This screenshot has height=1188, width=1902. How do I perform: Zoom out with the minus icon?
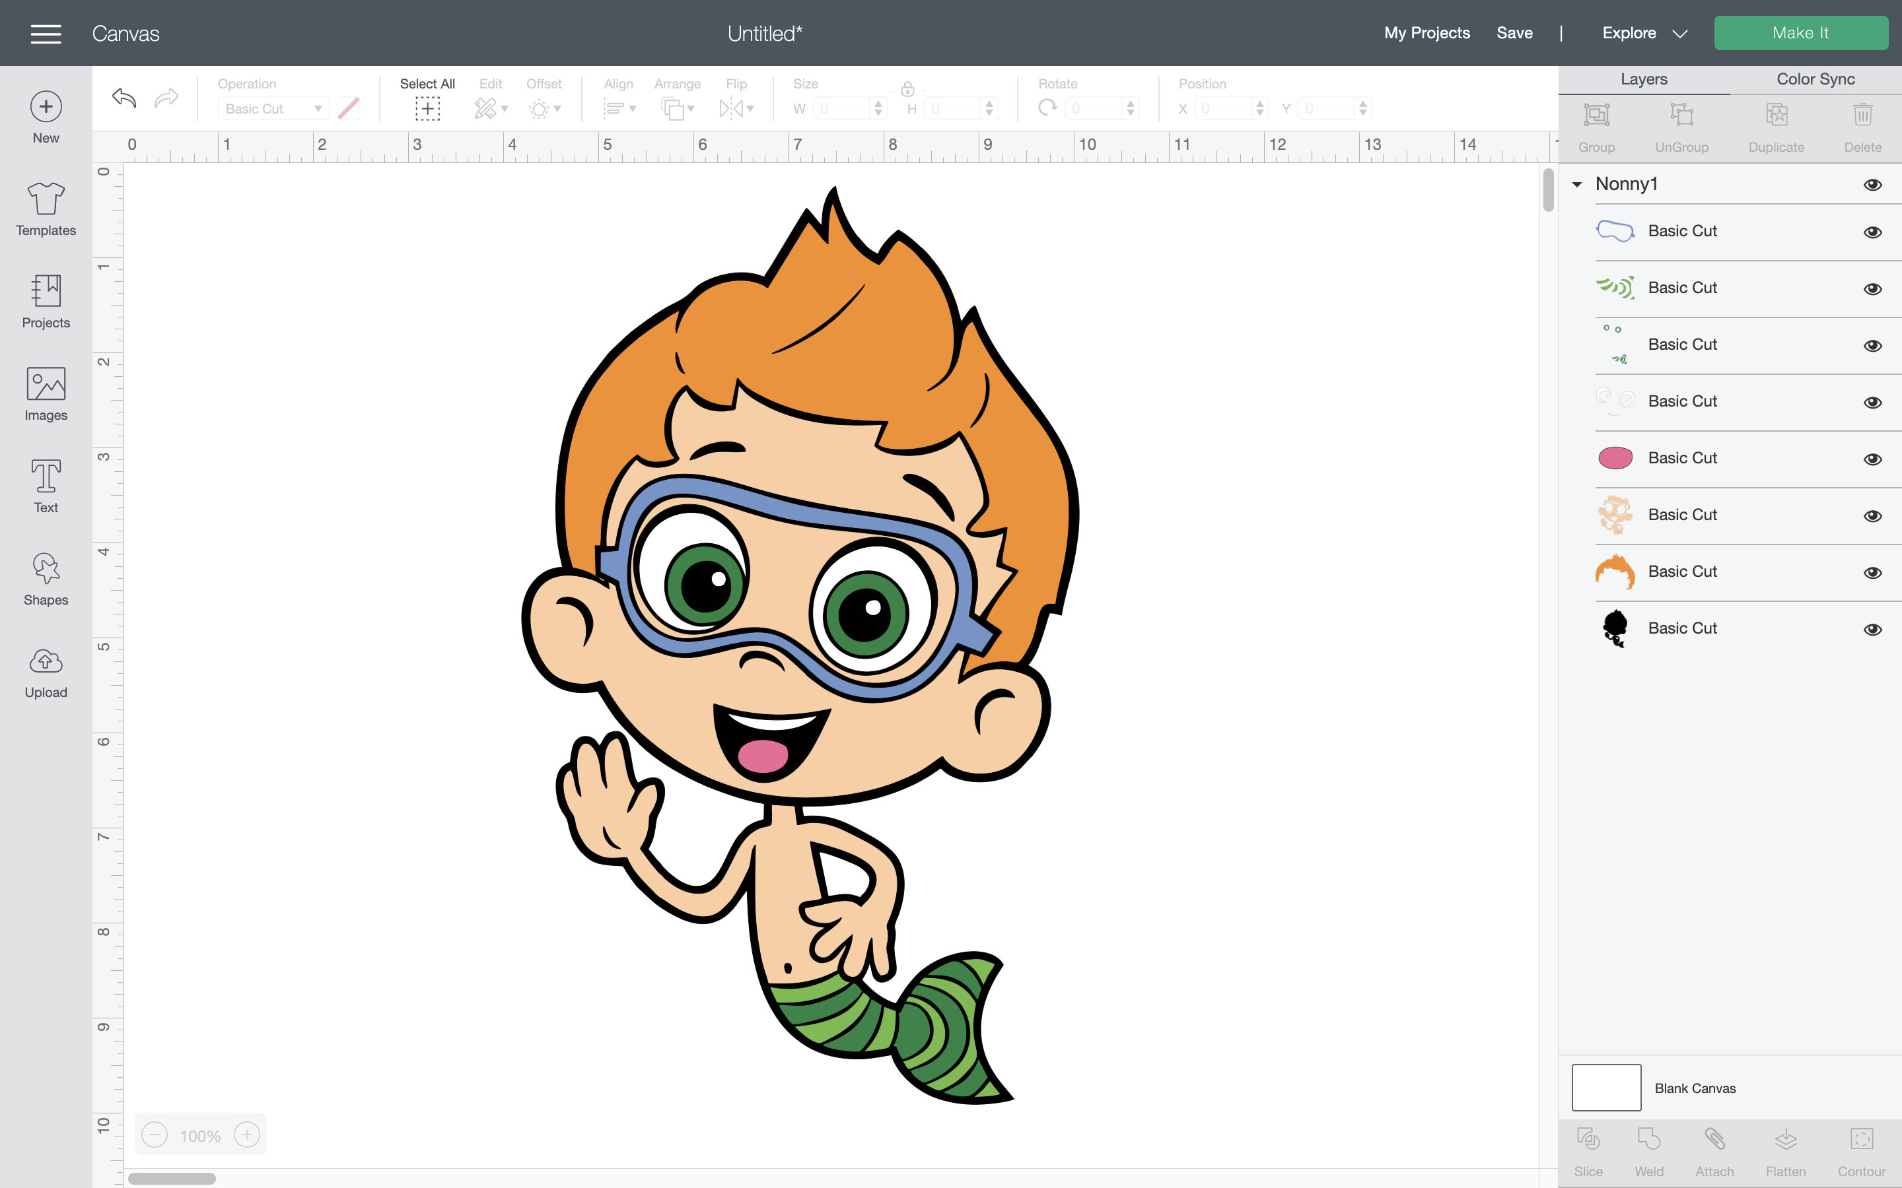click(155, 1135)
